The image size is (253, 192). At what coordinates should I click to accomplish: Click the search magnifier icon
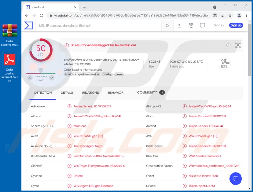coord(167,26)
